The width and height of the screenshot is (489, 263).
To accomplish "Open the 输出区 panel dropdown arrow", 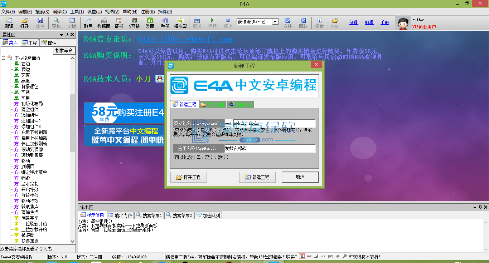I will [475, 207].
